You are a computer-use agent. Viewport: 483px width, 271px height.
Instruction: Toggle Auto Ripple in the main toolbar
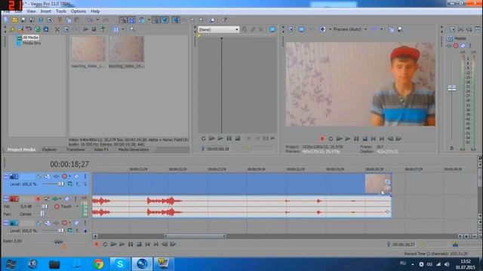pyautogui.click(x=142, y=20)
